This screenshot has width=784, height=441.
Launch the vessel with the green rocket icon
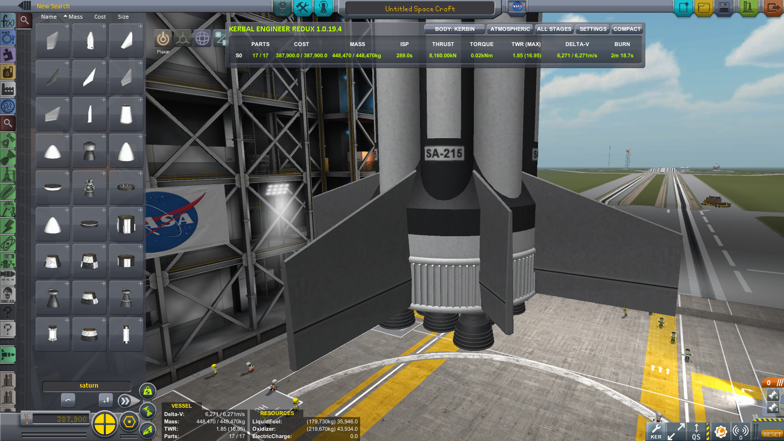coord(748,8)
